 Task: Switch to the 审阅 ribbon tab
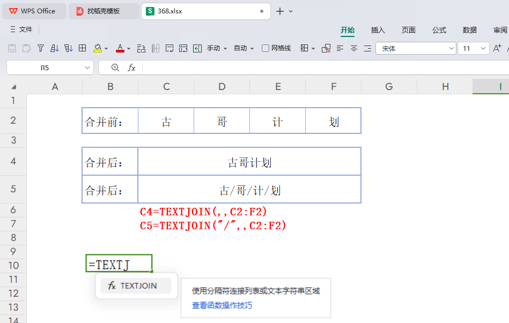500,30
